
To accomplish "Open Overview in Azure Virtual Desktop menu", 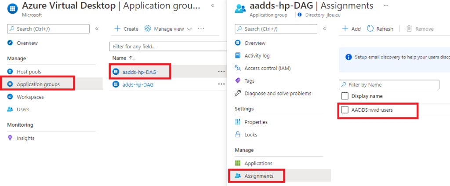I will tap(27, 43).
